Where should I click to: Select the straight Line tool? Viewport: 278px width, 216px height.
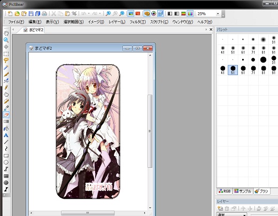[x=6, y=142]
